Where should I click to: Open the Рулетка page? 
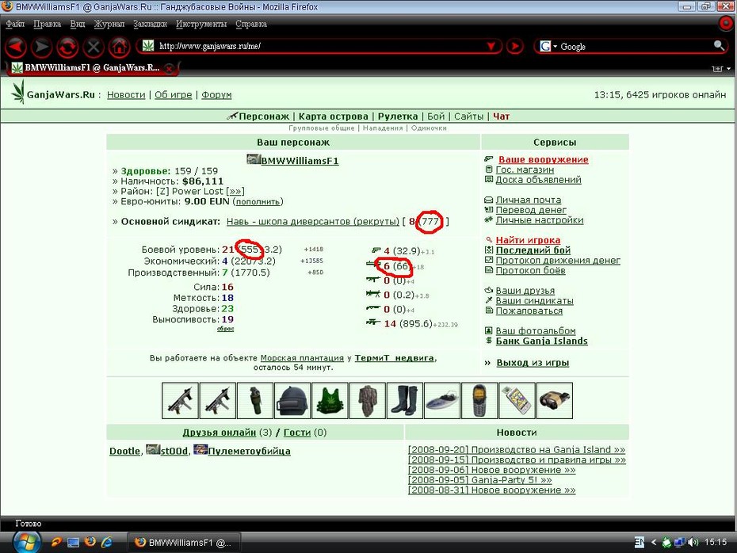click(x=398, y=116)
